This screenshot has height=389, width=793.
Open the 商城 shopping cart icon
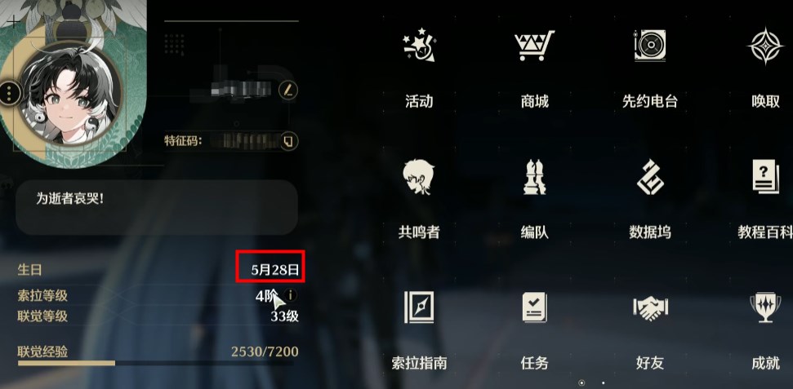[x=534, y=46]
